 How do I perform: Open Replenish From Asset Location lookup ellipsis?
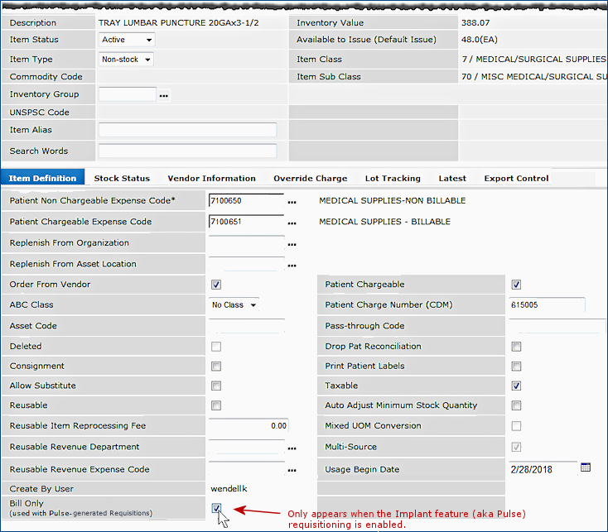(292, 265)
